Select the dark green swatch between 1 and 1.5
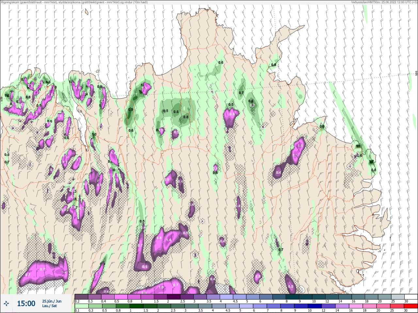 tap(137, 306)
